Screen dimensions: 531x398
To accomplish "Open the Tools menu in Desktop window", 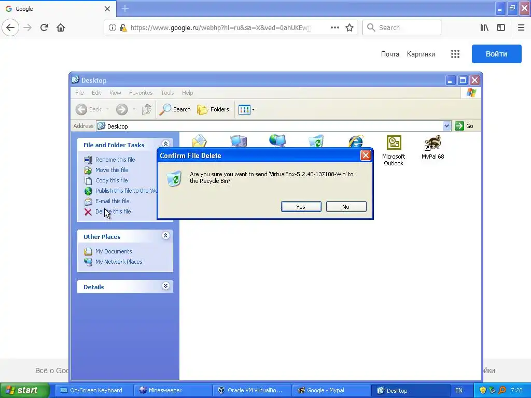I will click(x=167, y=93).
